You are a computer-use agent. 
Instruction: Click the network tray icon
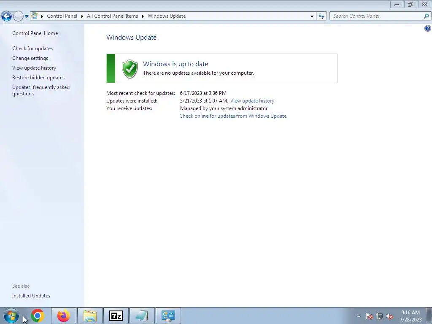pyautogui.click(x=379, y=316)
